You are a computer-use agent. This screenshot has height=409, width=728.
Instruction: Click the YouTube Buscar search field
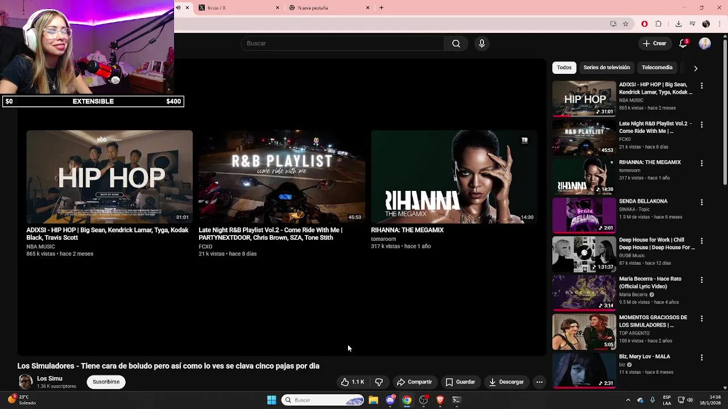click(x=343, y=44)
